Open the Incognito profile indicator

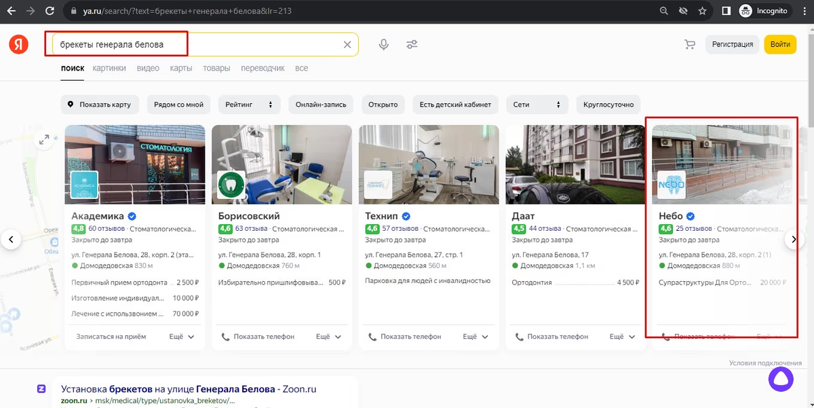pos(764,11)
